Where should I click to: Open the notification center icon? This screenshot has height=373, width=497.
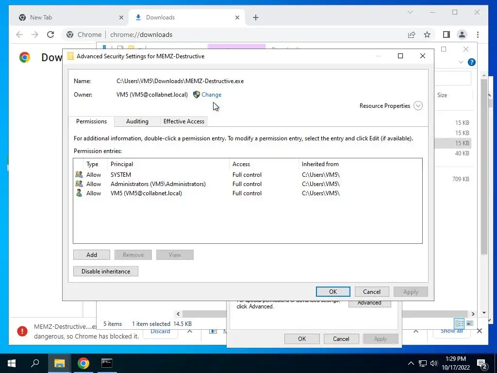point(482,364)
